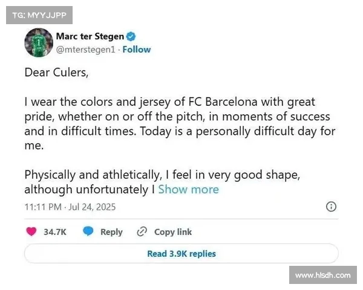
Task: Open Marc ter Stegen's profile avatar
Action: point(38,42)
